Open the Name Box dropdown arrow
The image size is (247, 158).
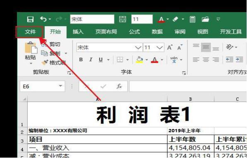pyautogui.click(x=61, y=86)
